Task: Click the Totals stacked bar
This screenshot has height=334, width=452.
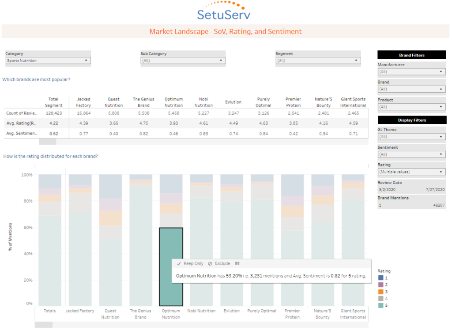Action: click(49, 238)
